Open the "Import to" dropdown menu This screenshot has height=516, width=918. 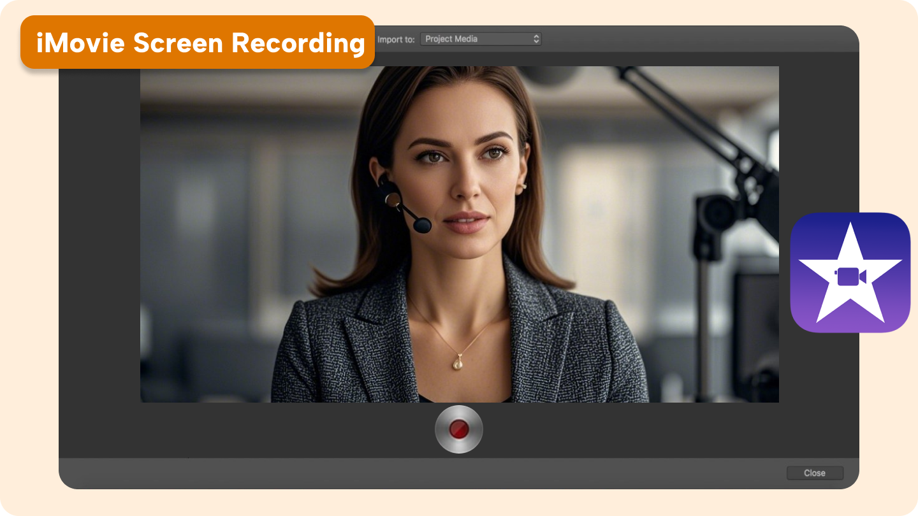(x=481, y=39)
